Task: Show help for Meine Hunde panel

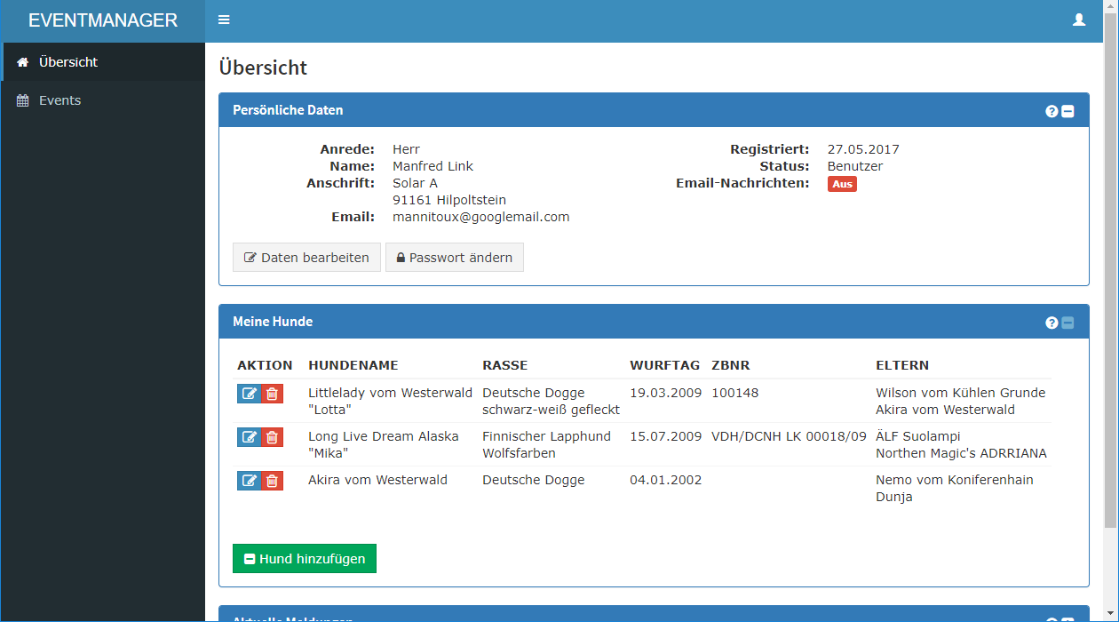Action: coord(1052,323)
